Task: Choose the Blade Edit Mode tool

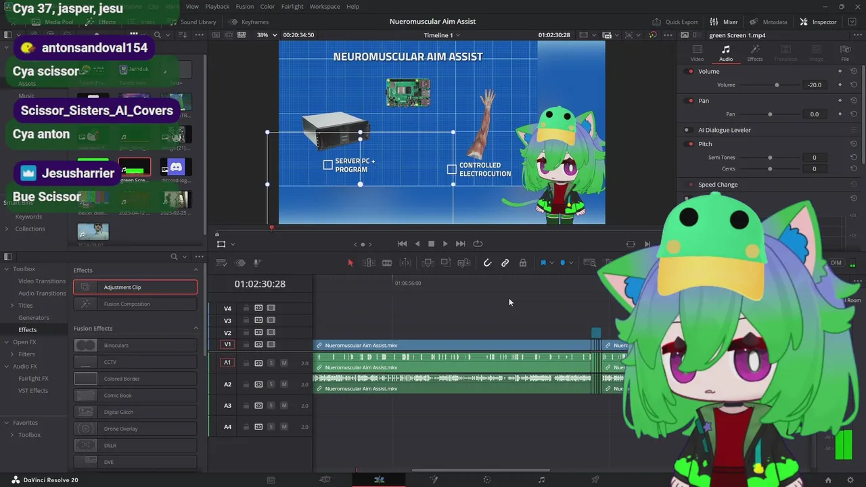Action: click(387, 263)
